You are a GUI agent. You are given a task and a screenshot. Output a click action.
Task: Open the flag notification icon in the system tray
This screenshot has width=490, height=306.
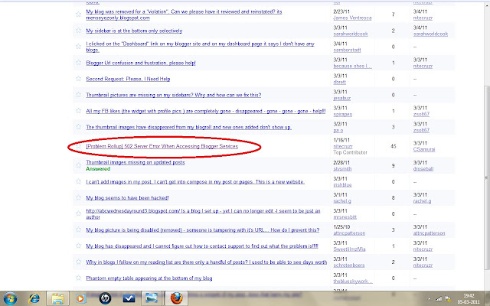point(448,299)
